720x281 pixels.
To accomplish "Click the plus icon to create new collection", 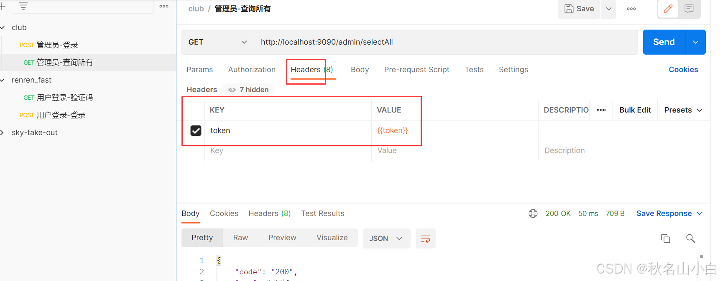I will pyautogui.click(x=3, y=6).
